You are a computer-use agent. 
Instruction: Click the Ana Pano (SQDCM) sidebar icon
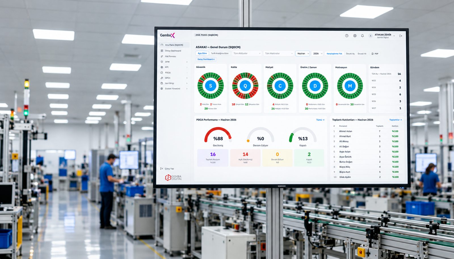pyautogui.click(x=162, y=45)
